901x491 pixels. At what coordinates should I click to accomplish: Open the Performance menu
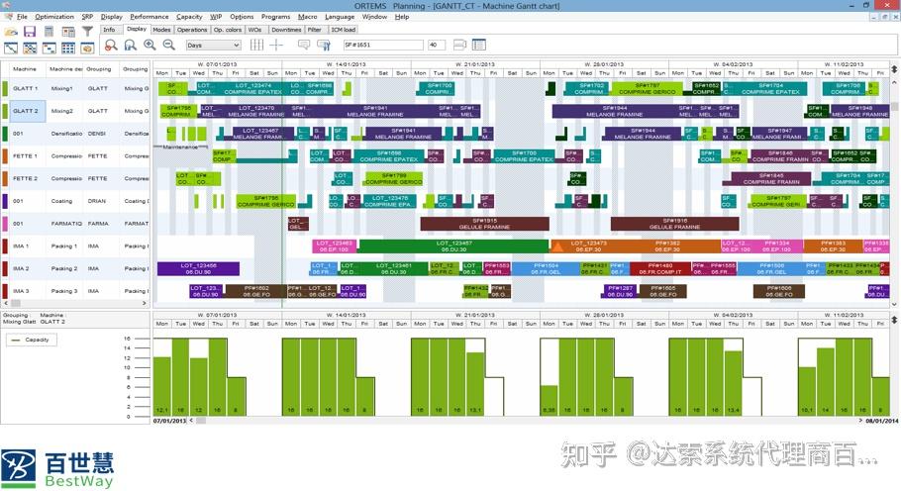pyautogui.click(x=150, y=17)
